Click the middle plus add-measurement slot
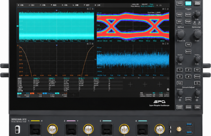 pos(145,84)
